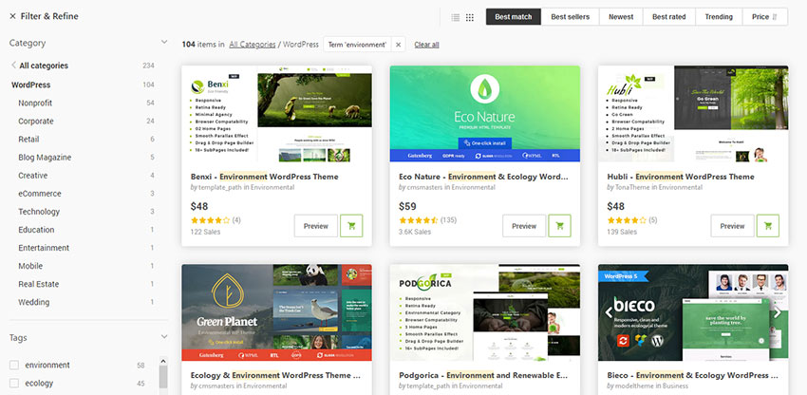Add Eco Nature theme to cart
The height and width of the screenshot is (395, 807).
559,226
